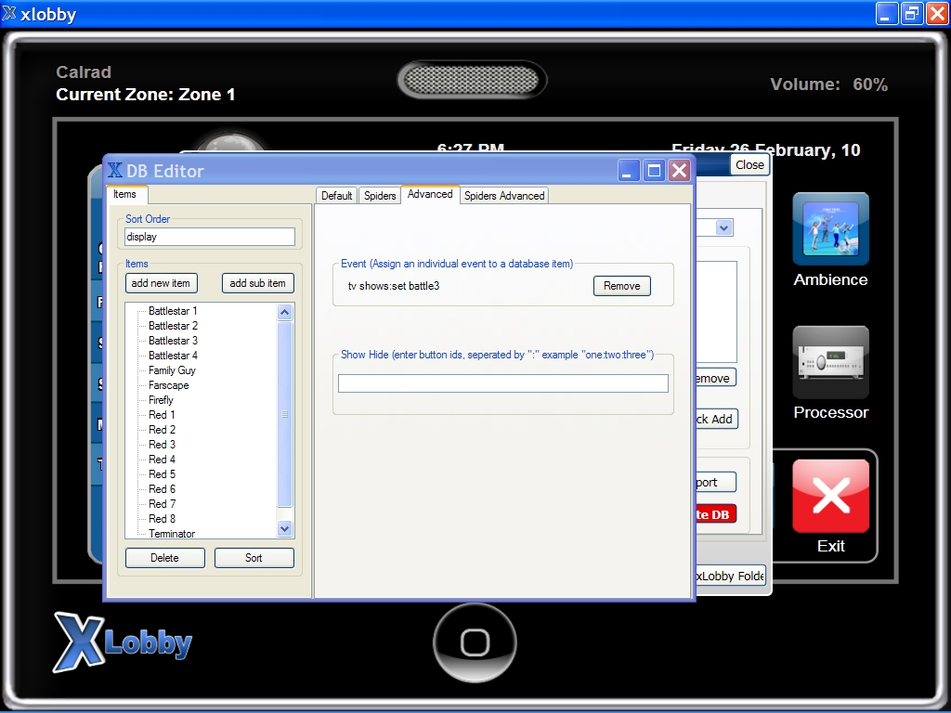Select Red 7 in the items list

pos(162,504)
